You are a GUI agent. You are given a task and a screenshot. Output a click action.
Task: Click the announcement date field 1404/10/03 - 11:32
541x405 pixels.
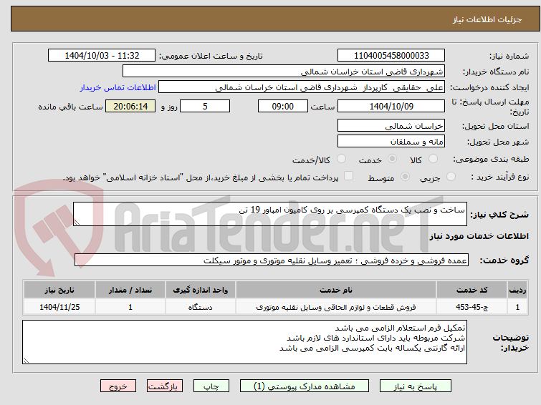[x=102, y=56]
